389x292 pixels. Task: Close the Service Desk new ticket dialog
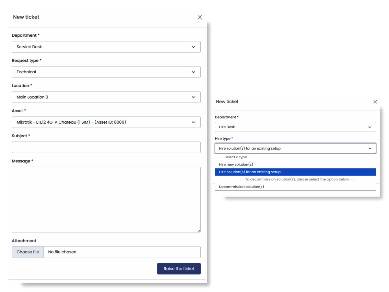coord(200,18)
